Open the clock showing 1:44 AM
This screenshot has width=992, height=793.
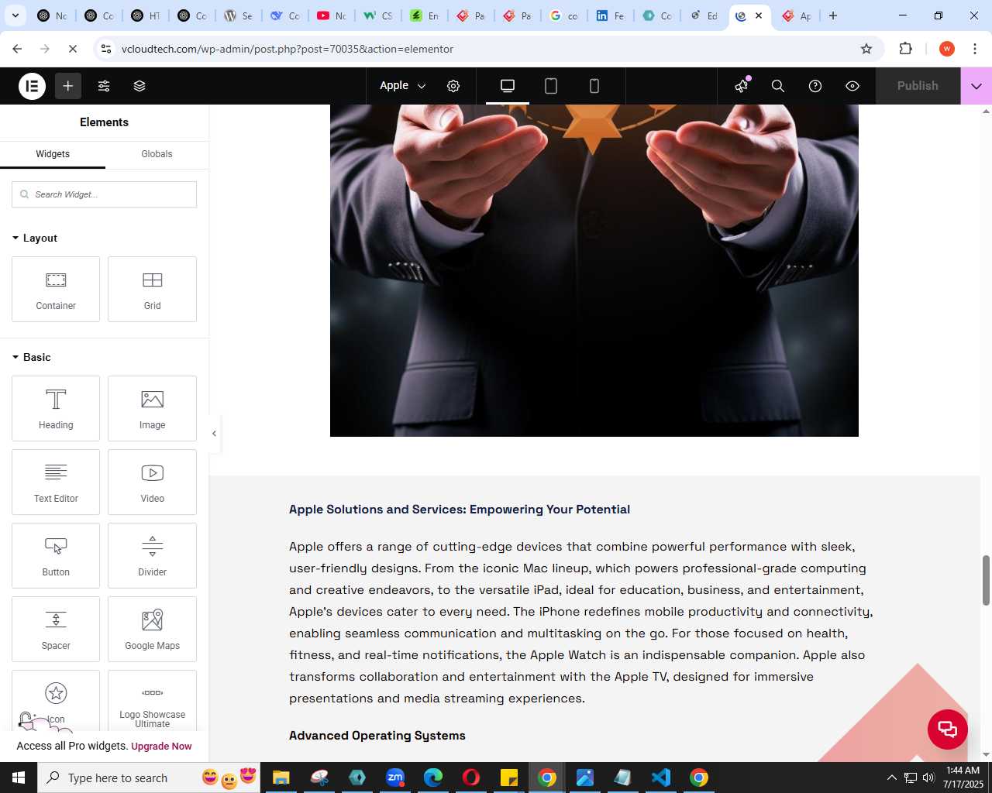(963, 778)
